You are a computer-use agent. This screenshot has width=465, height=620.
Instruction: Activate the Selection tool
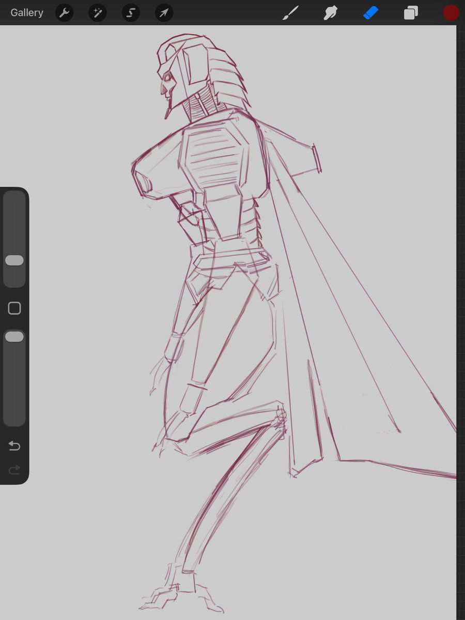point(131,12)
